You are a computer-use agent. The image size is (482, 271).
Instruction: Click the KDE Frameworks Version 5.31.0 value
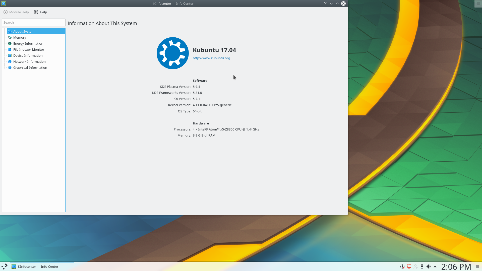(197, 93)
